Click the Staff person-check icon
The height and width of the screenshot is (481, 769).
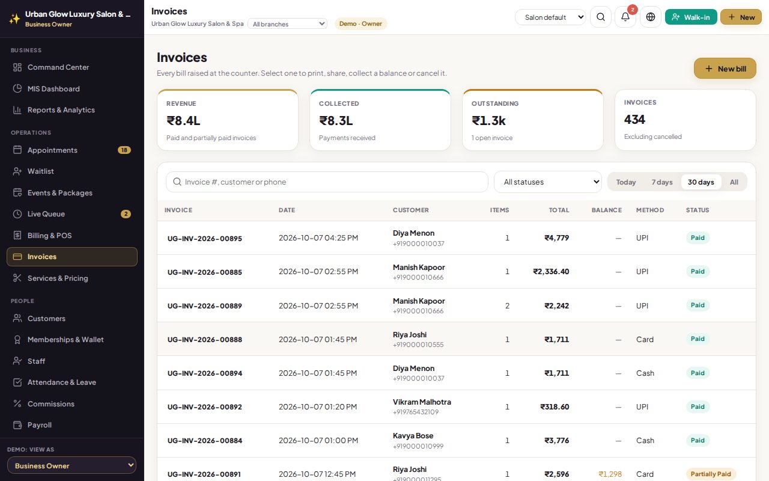coord(17,361)
